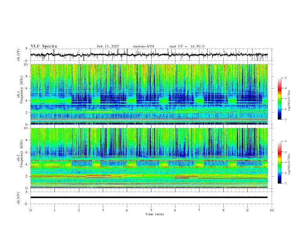Click the ch.2 colorbar 'log(PSD)(V²/Hz)' label
The width and height of the screenshot is (306, 236).
[289, 164]
